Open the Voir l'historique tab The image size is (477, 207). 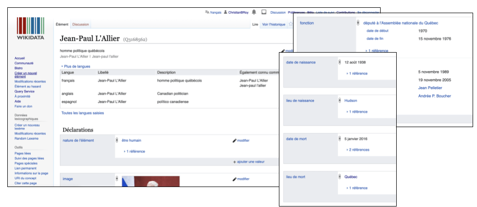click(274, 24)
